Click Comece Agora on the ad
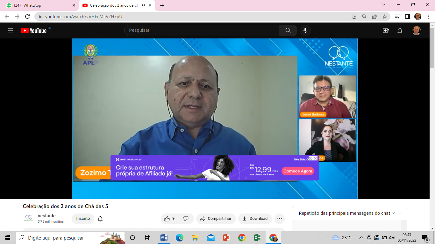Screen dimensions: 435x244 (x=298, y=171)
